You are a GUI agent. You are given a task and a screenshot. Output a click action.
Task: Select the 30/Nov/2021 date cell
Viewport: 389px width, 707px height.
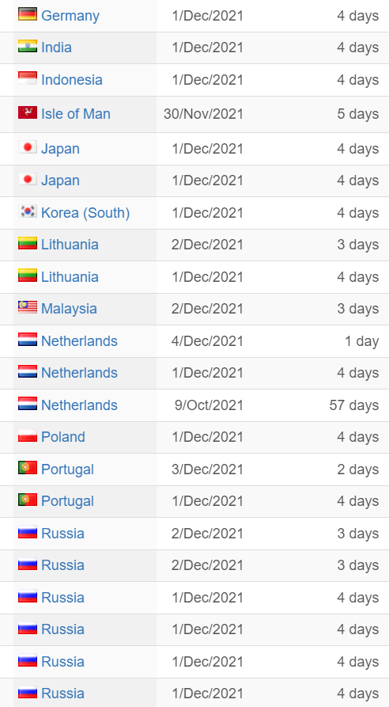point(203,114)
